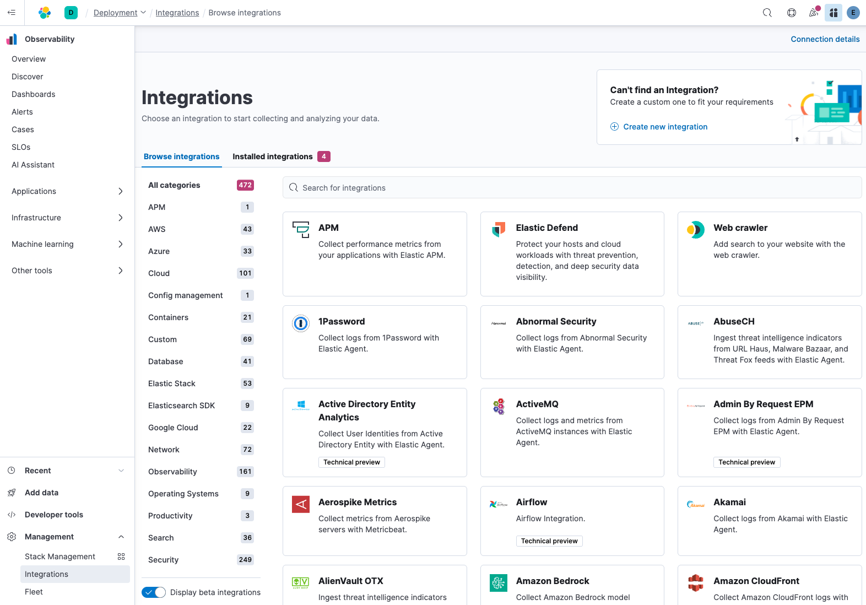Open Fleet under Management
This screenshot has height=605, width=866.
(x=34, y=592)
